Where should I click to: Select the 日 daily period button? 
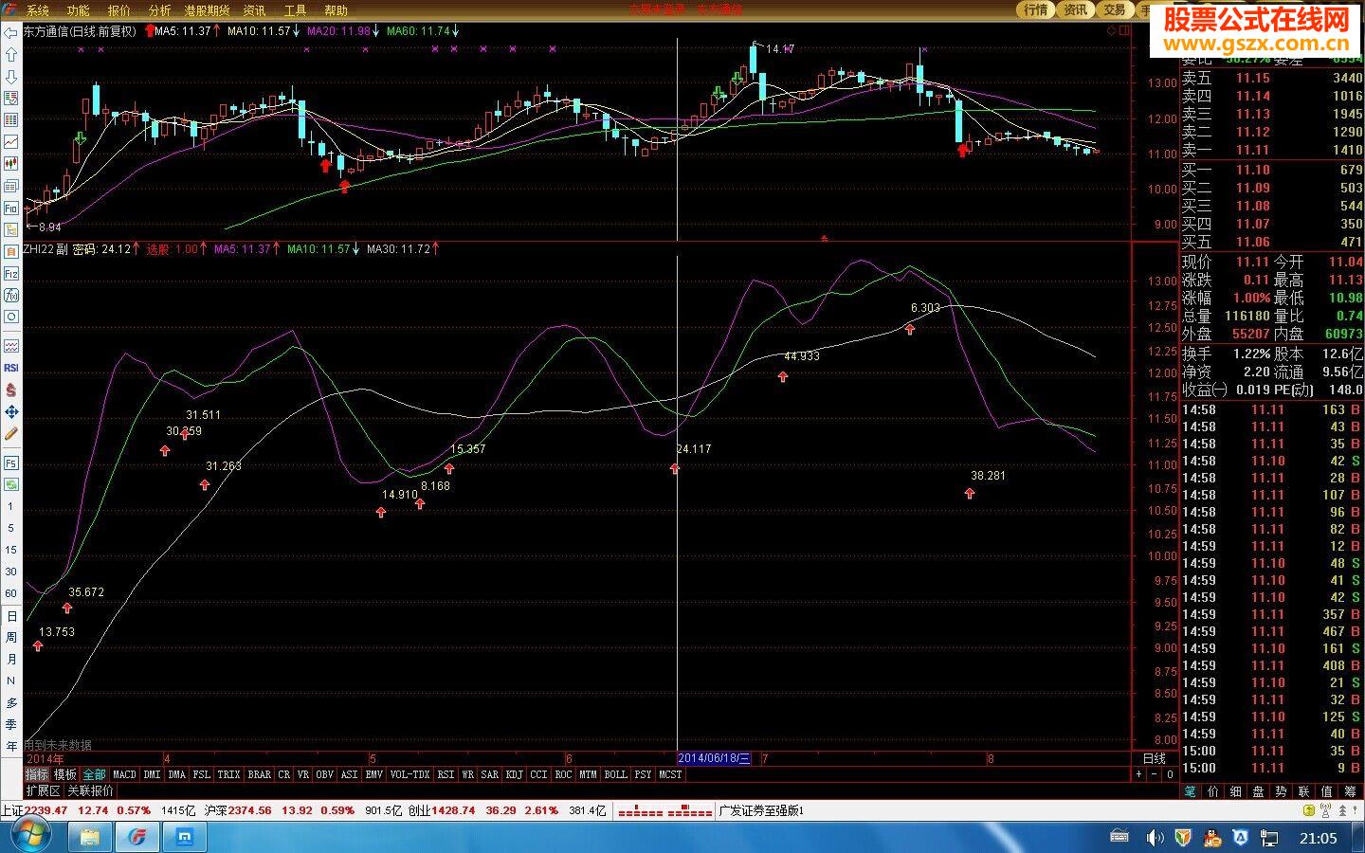pos(11,616)
